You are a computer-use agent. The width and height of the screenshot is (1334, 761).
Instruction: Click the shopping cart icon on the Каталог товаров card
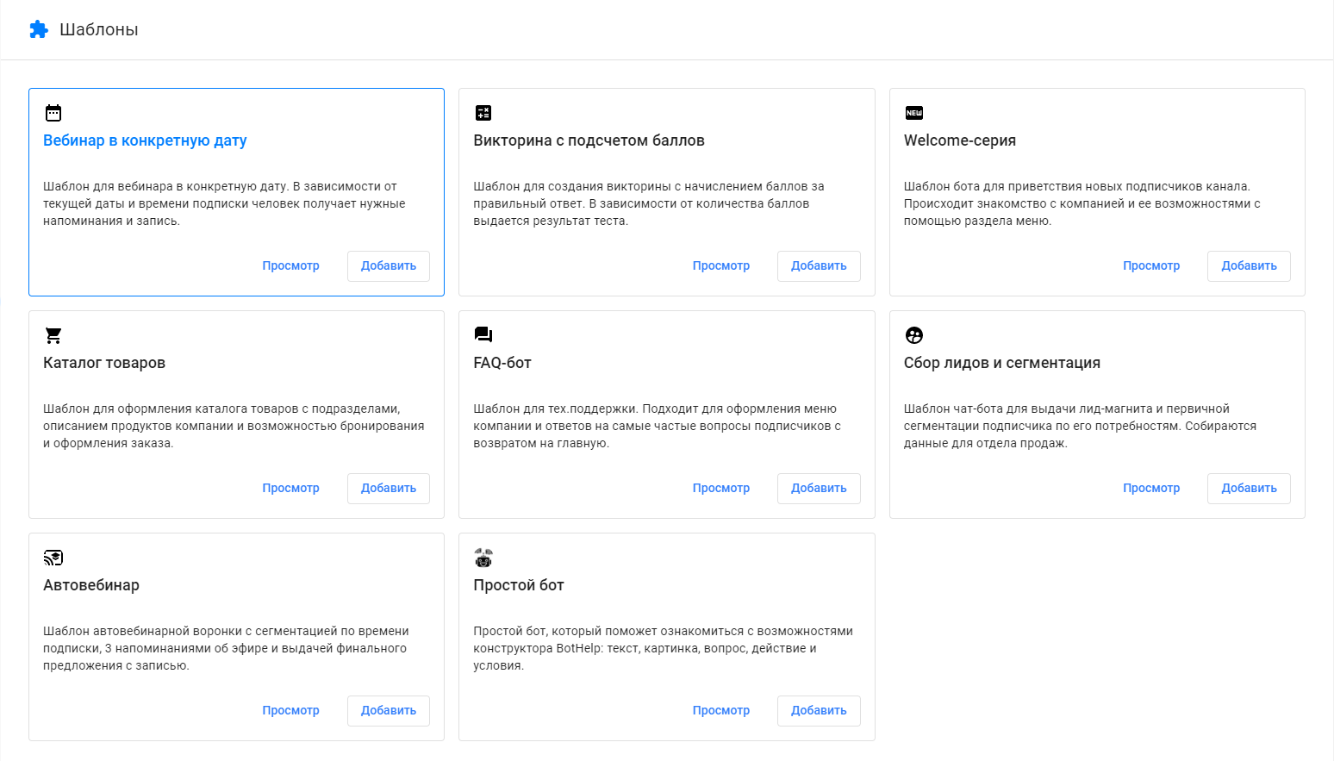(53, 335)
